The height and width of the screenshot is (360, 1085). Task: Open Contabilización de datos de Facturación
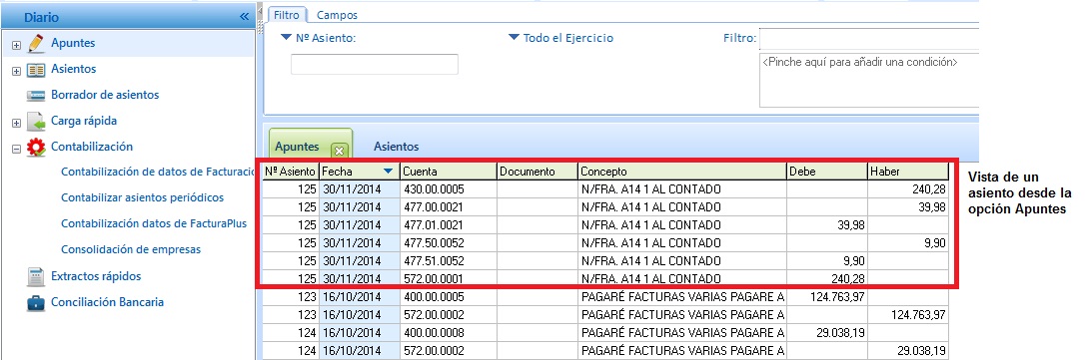tap(158, 173)
